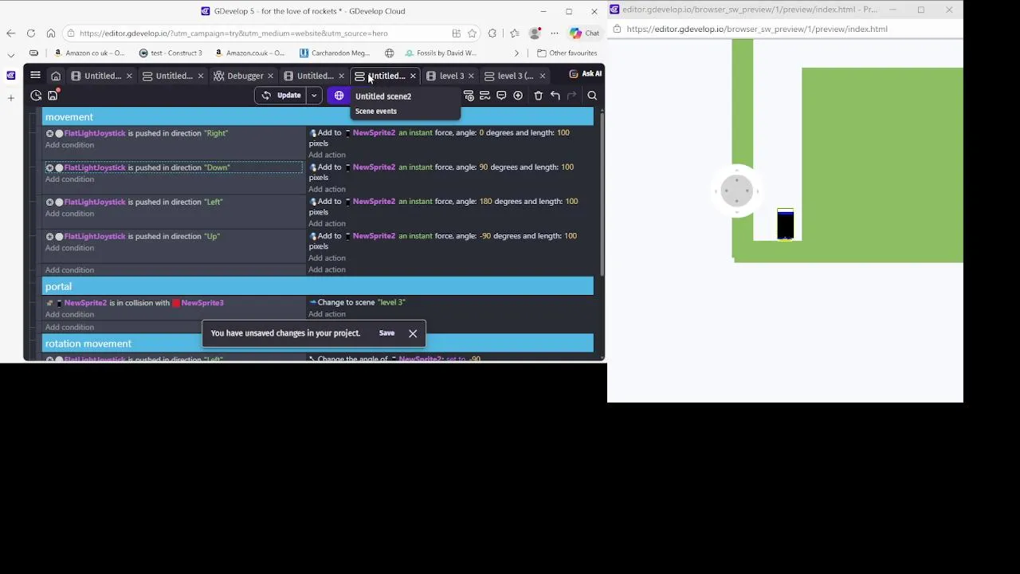Open browser extensions icon
This screenshot has height=574, width=1020.
point(492,33)
